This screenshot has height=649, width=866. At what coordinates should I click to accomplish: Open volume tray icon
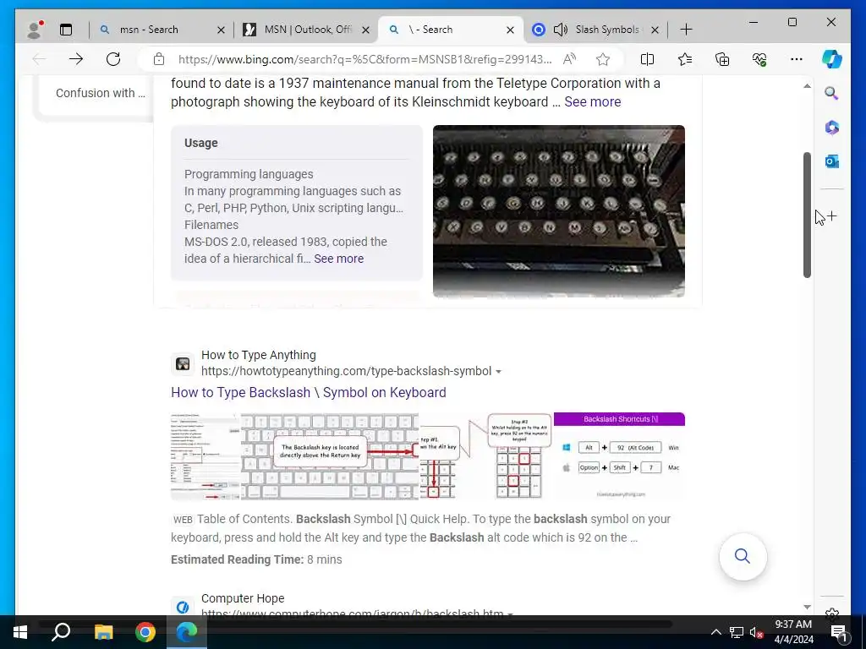(x=756, y=632)
